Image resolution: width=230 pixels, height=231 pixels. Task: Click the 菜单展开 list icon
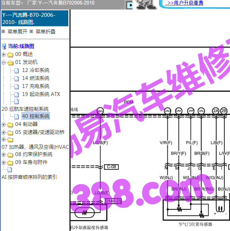click(x=3, y=31)
